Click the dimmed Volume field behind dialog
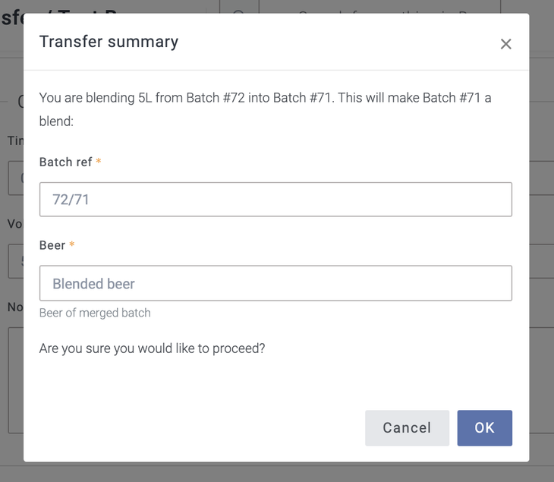The image size is (554, 482). pyautogui.click(x=15, y=260)
